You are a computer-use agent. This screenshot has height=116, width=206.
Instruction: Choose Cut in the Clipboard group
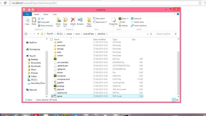tap(41, 19)
